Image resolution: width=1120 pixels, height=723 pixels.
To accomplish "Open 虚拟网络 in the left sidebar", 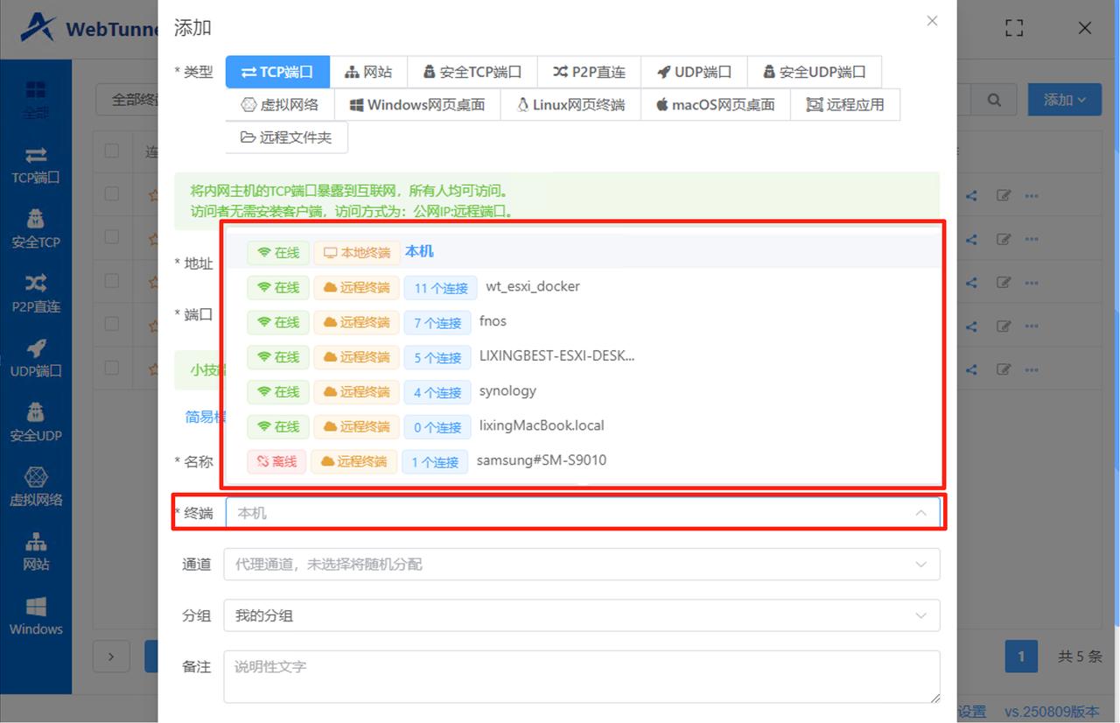I will coord(36,488).
